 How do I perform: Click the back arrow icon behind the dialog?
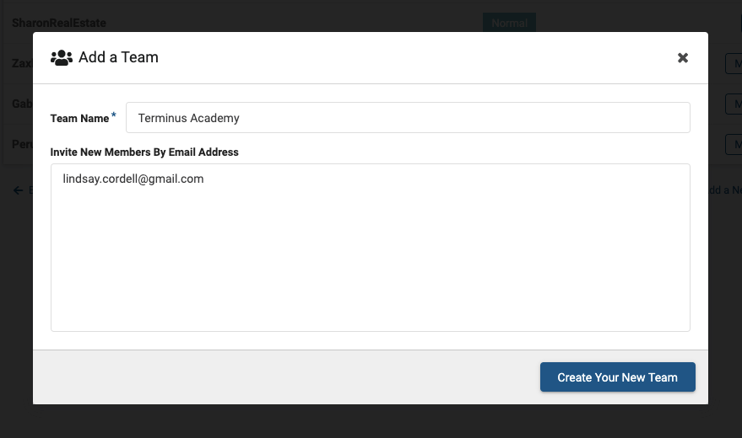[x=18, y=190]
